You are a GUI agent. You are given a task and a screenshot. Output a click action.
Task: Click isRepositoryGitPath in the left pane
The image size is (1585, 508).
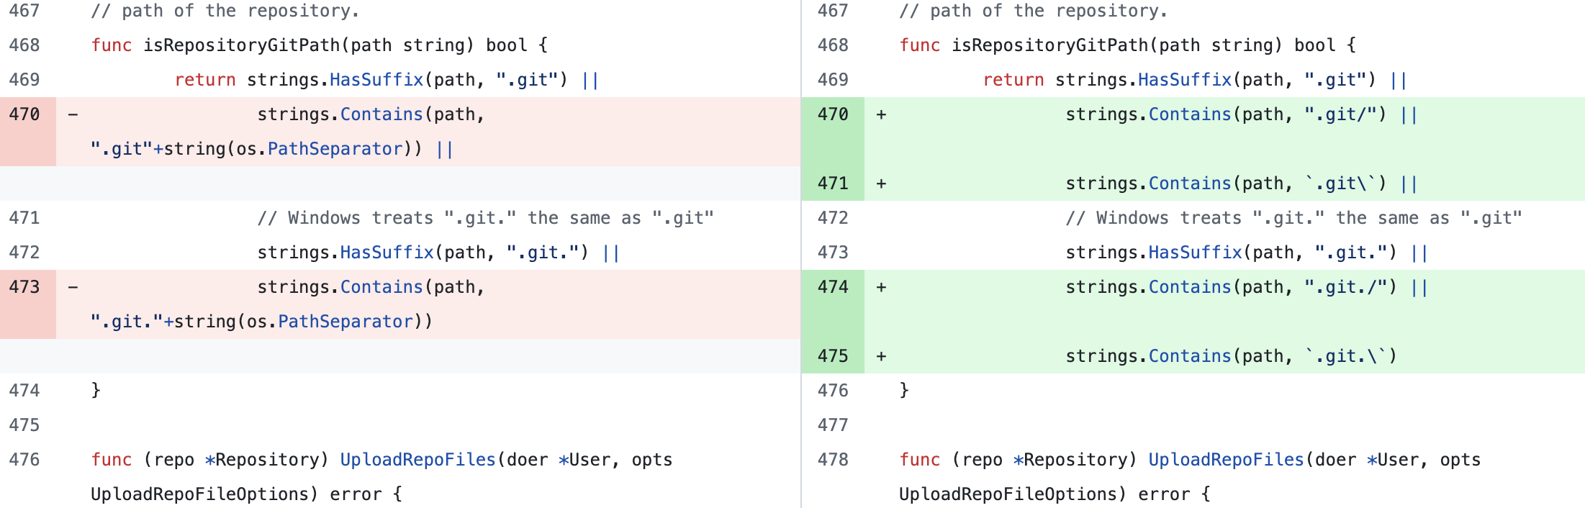pyautogui.click(x=241, y=45)
